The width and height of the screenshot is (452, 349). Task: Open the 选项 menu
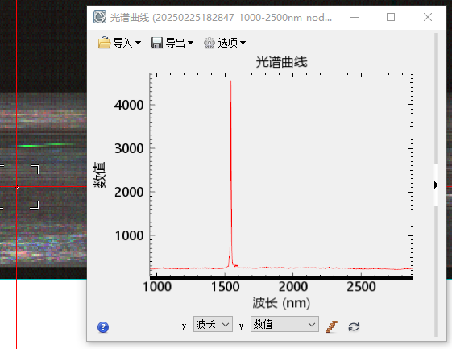tap(225, 43)
